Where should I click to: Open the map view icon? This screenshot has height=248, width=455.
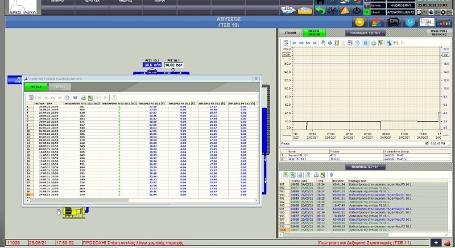point(376,22)
